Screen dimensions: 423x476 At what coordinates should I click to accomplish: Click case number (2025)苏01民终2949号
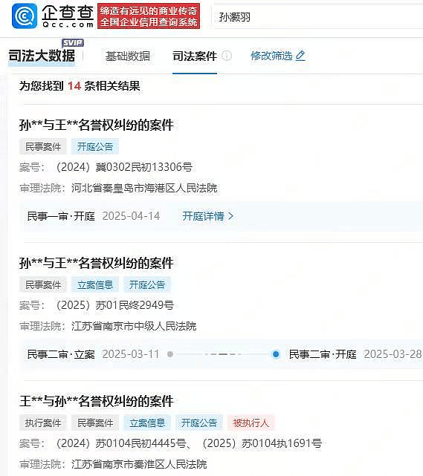115,305
